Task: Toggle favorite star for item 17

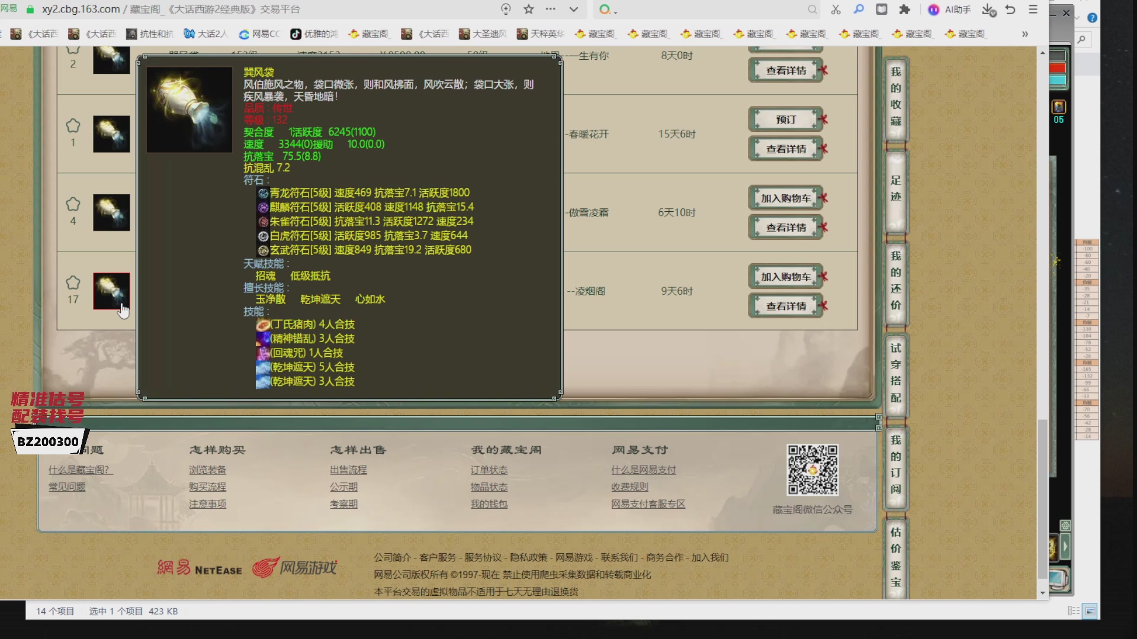Action: [x=73, y=282]
